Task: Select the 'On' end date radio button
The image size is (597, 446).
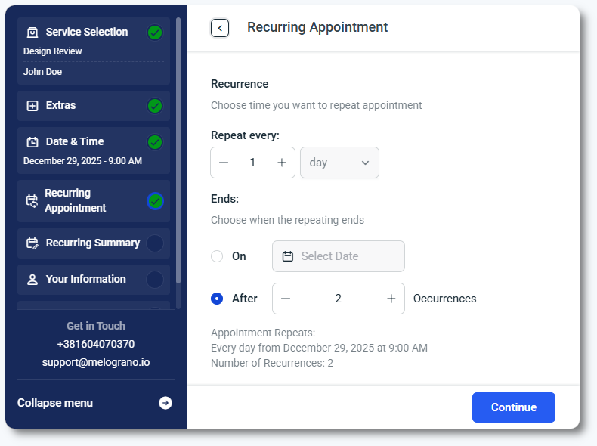Action: pos(217,256)
